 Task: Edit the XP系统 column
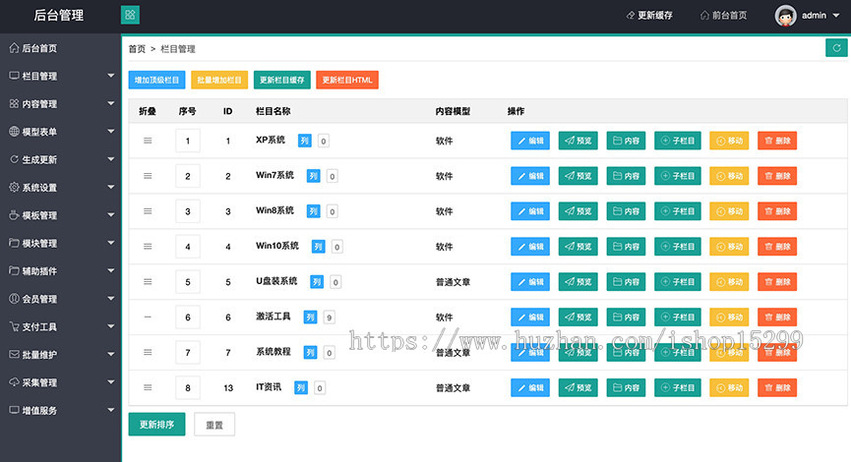[530, 141]
